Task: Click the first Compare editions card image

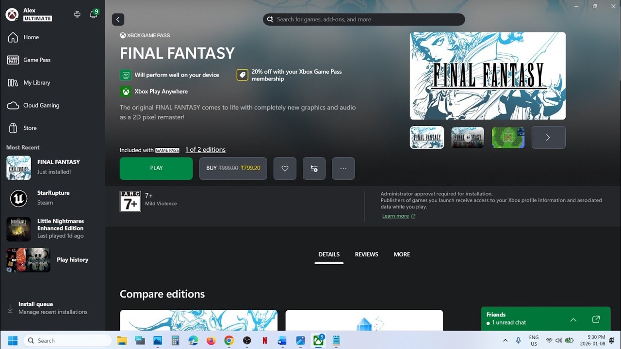Action: coord(198,320)
